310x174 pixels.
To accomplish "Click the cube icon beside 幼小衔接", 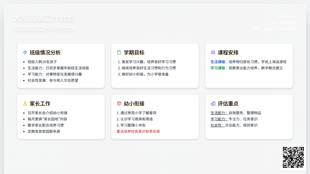I will 119,104.
